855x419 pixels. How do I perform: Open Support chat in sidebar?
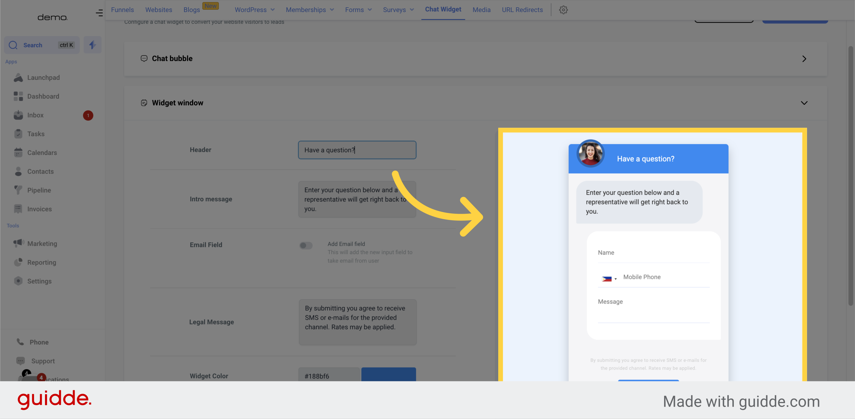(36, 361)
